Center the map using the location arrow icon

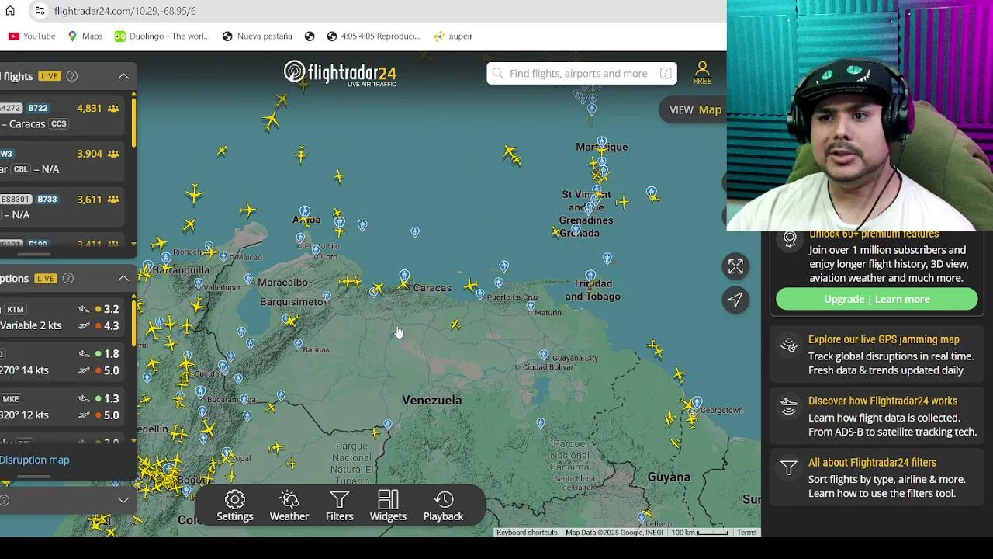(735, 300)
